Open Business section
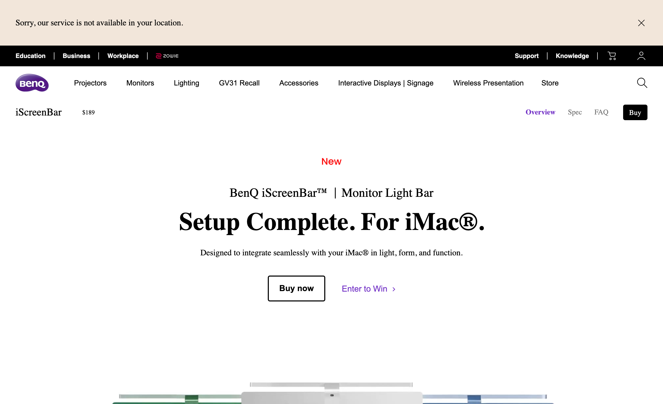 [x=76, y=56]
